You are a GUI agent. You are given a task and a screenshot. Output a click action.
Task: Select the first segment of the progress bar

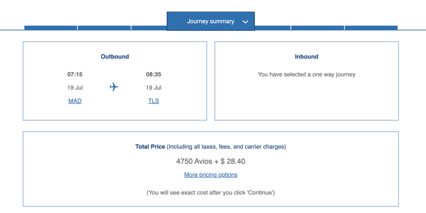pos(50,28)
